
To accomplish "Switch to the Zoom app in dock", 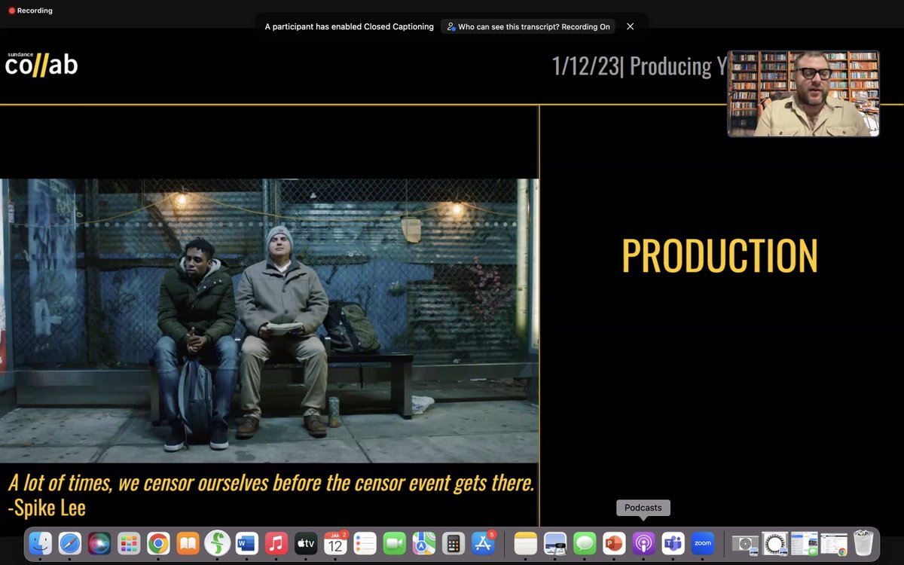I will (x=702, y=543).
